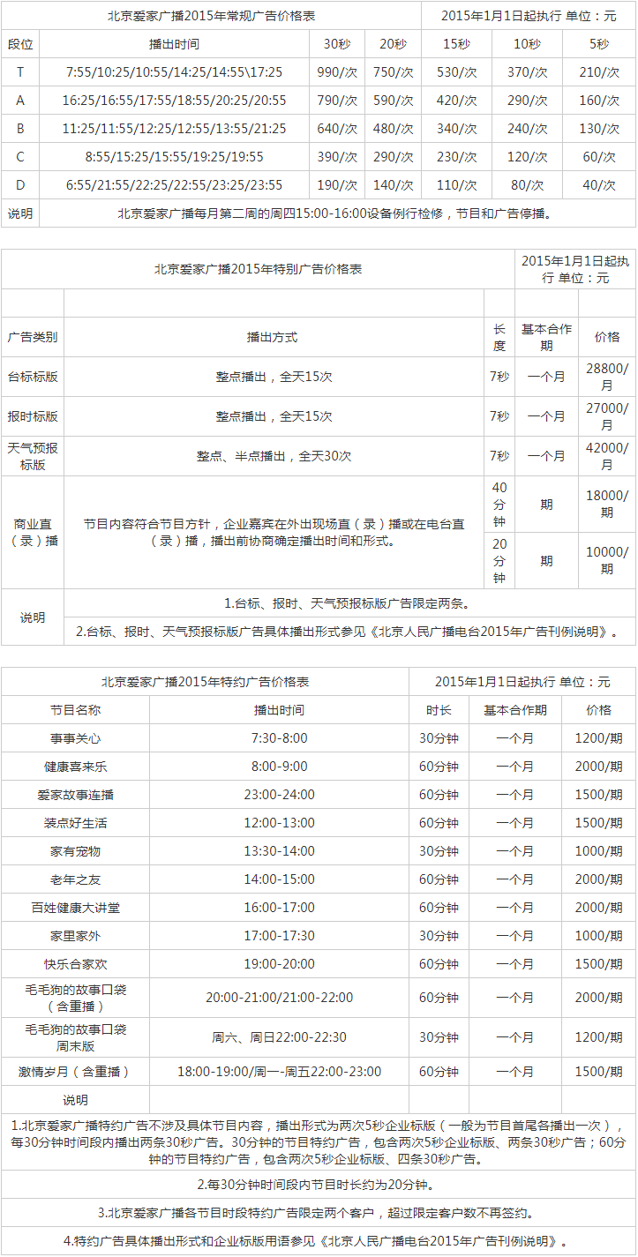This screenshot has width=638, height=1257.
Task: Click the 40分钟 length cell
Action: [499, 505]
